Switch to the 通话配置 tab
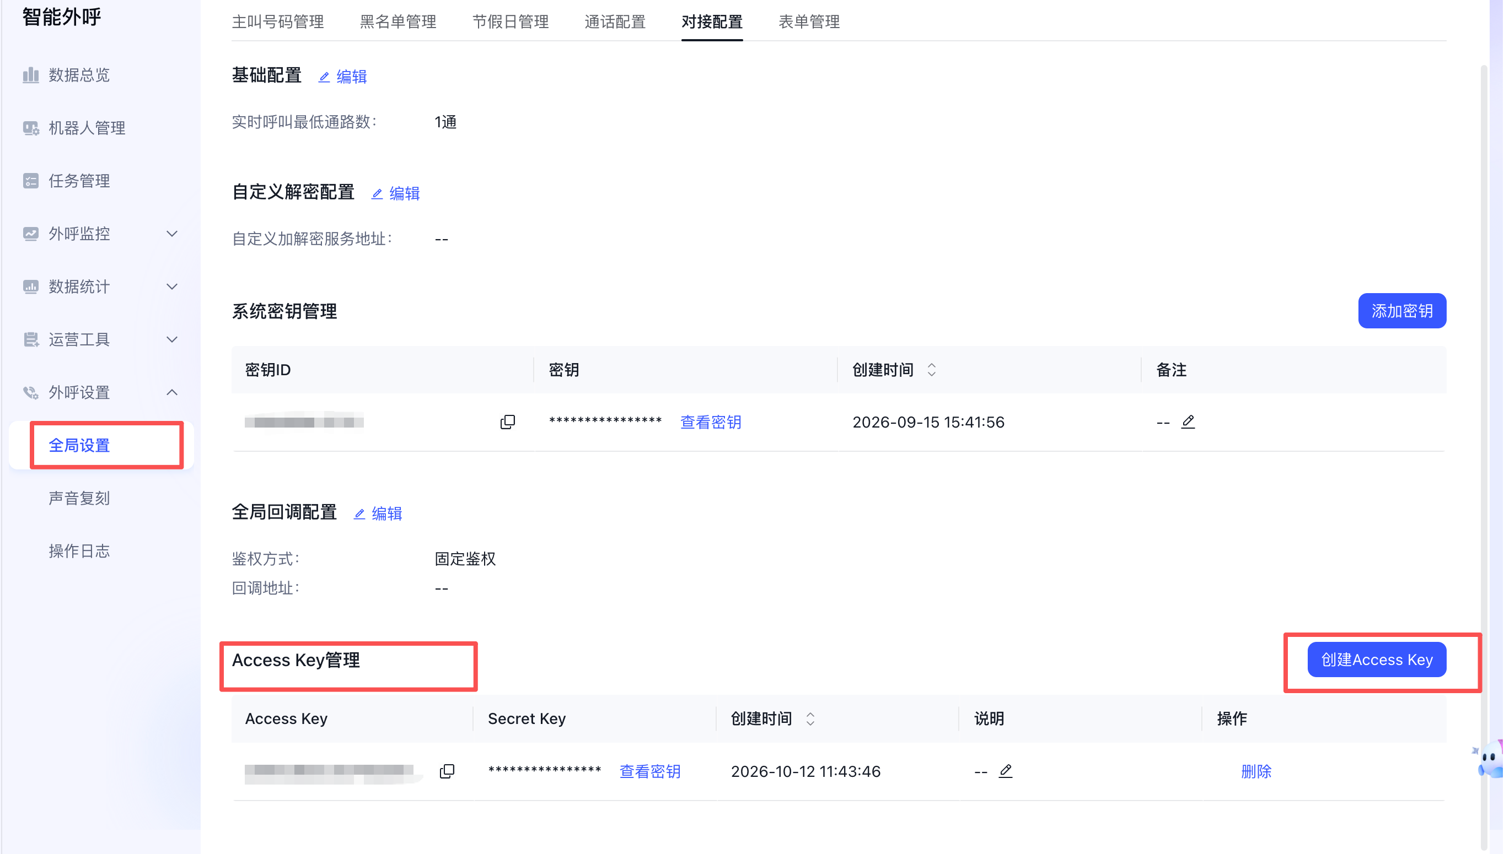1504x854 pixels. pyautogui.click(x=615, y=21)
